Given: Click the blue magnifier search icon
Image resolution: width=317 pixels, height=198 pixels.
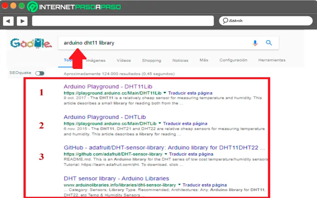Looking at the screenshot, I should tap(269, 43).
